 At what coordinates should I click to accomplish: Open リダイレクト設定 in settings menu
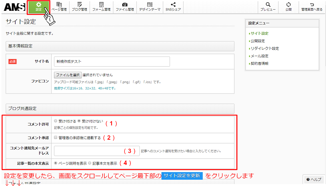[265, 49]
